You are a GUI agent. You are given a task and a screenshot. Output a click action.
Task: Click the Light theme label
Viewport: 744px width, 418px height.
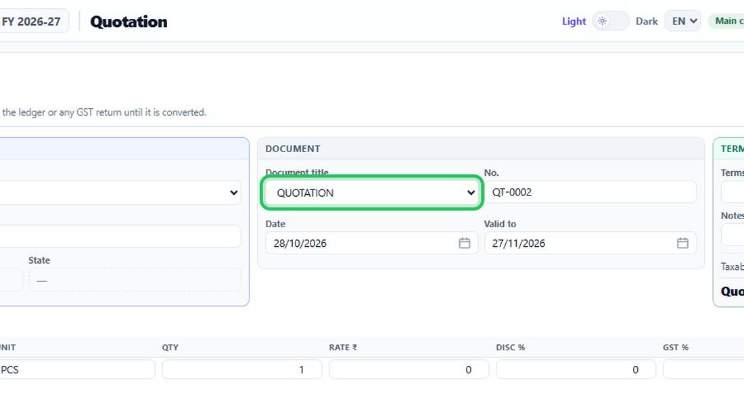coord(574,22)
